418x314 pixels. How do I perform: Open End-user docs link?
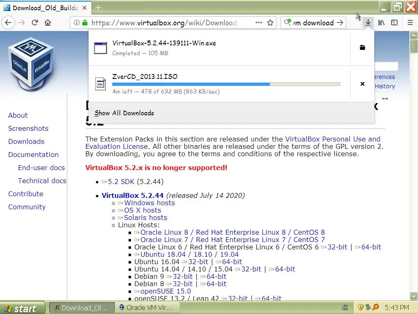click(41, 168)
